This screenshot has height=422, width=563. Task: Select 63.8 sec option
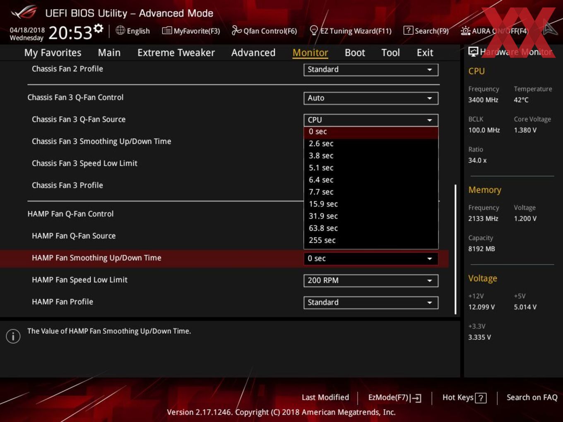point(371,228)
